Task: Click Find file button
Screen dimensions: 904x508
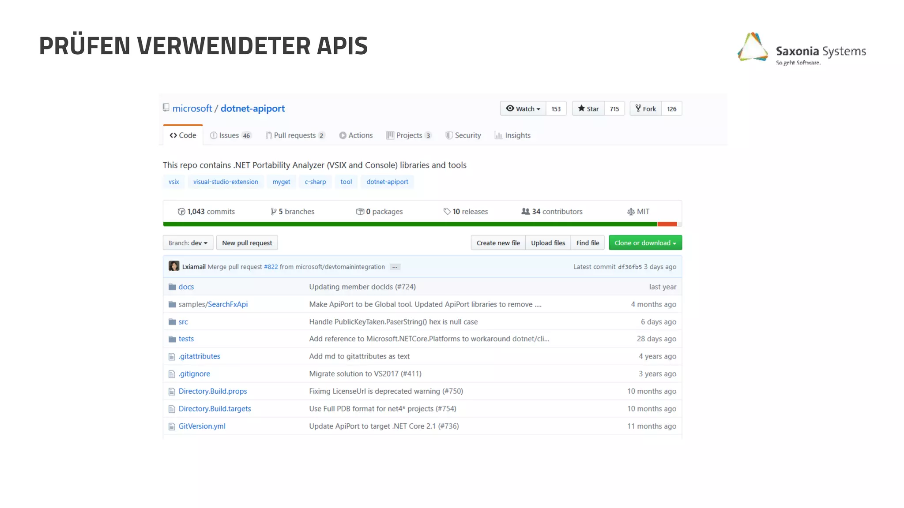Action: point(588,243)
